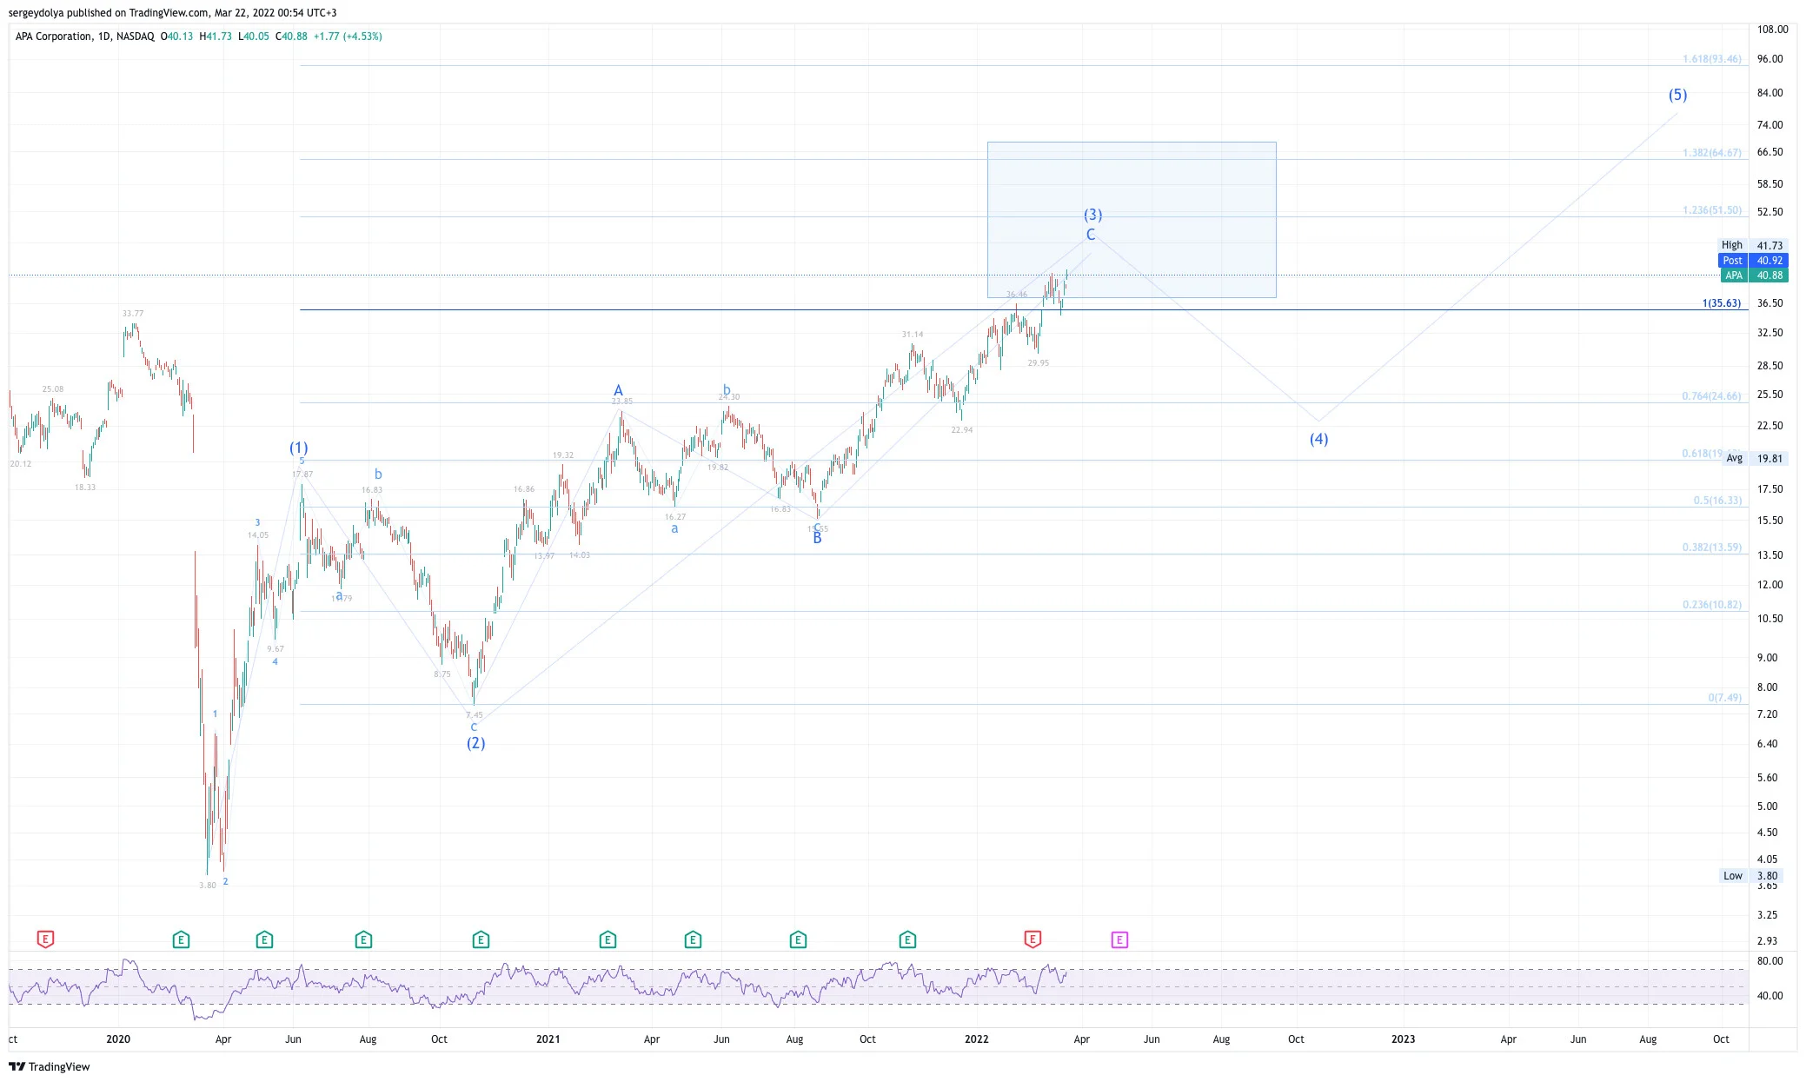The image size is (1806, 1082).
Task: Click the Elliott wave (3) label
Action: (1092, 215)
